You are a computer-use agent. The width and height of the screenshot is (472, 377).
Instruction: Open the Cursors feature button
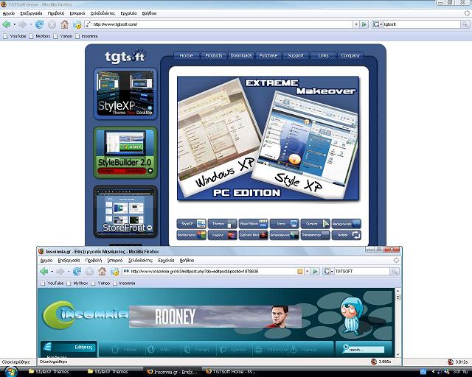[315, 224]
